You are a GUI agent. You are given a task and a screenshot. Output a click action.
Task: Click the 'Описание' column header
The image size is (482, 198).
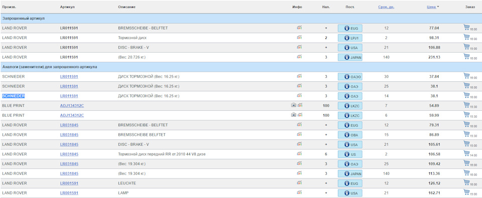127,7
